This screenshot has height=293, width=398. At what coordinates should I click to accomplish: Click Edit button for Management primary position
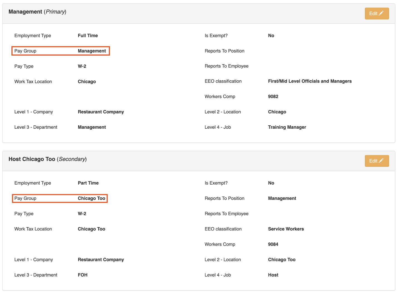(376, 14)
